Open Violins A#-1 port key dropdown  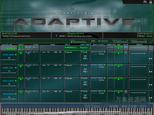(x=85, y=59)
